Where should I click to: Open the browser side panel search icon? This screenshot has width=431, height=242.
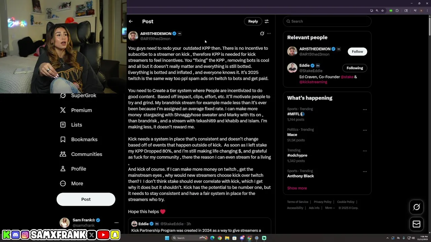406,10
